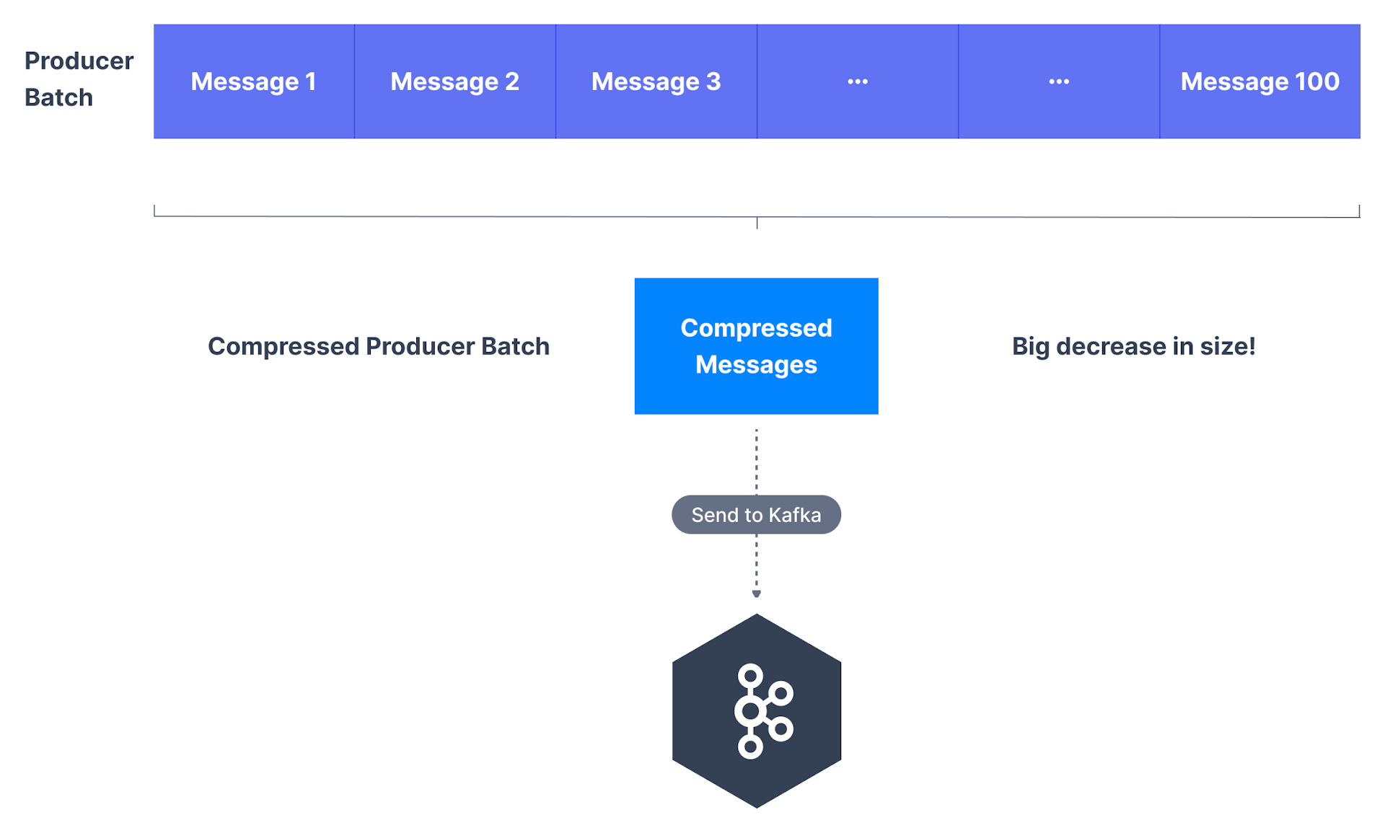The image size is (1385, 833).
Task: Select the Producer Batch label
Action: coord(78,79)
